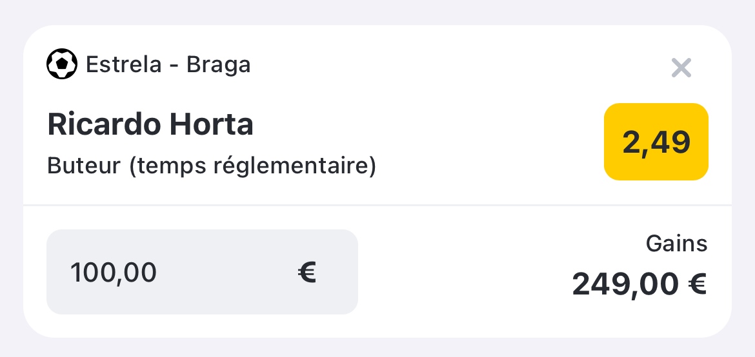Viewport: 755px width, 357px height.
Task: Click the Gains label
Action: click(x=676, y=244)
